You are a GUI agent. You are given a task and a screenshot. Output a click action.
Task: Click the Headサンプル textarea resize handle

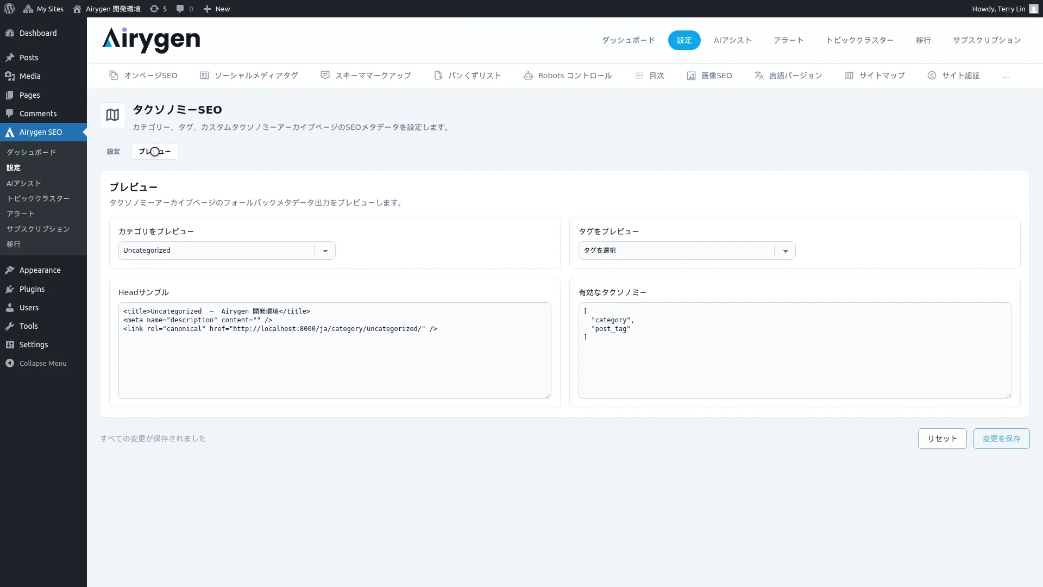(x=548, y=396)
